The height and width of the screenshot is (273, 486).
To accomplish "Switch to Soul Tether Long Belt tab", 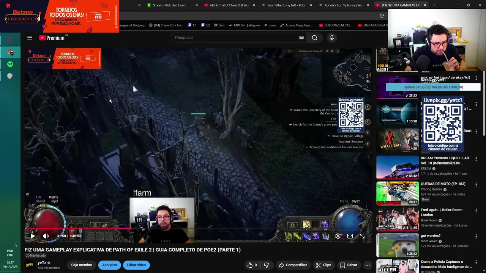I will [286, 5].
